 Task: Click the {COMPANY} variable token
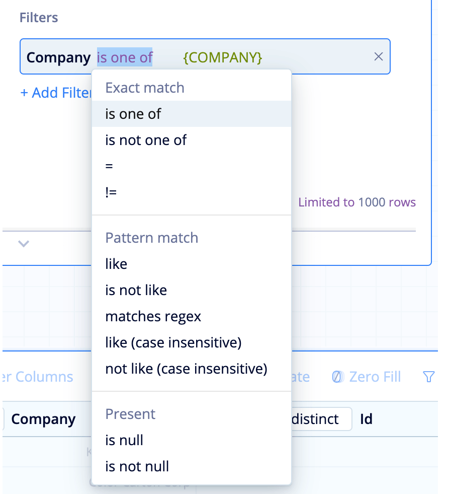tap(222, 57)
